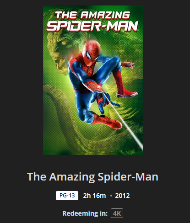Click the SPIDER-MAN logo text on poster

pos(92,27)
